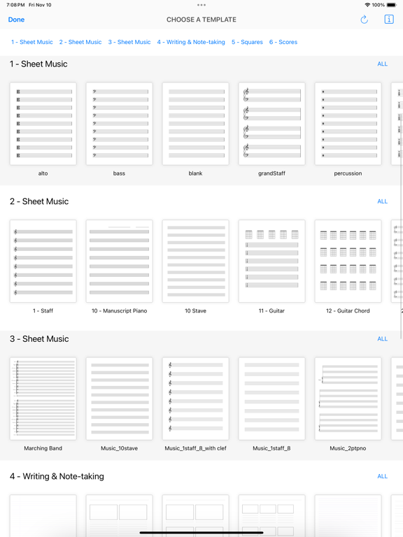403x537 pixels.
Task: Open the 12 - Guitar Chord template
Action: [x=348, y=262]
